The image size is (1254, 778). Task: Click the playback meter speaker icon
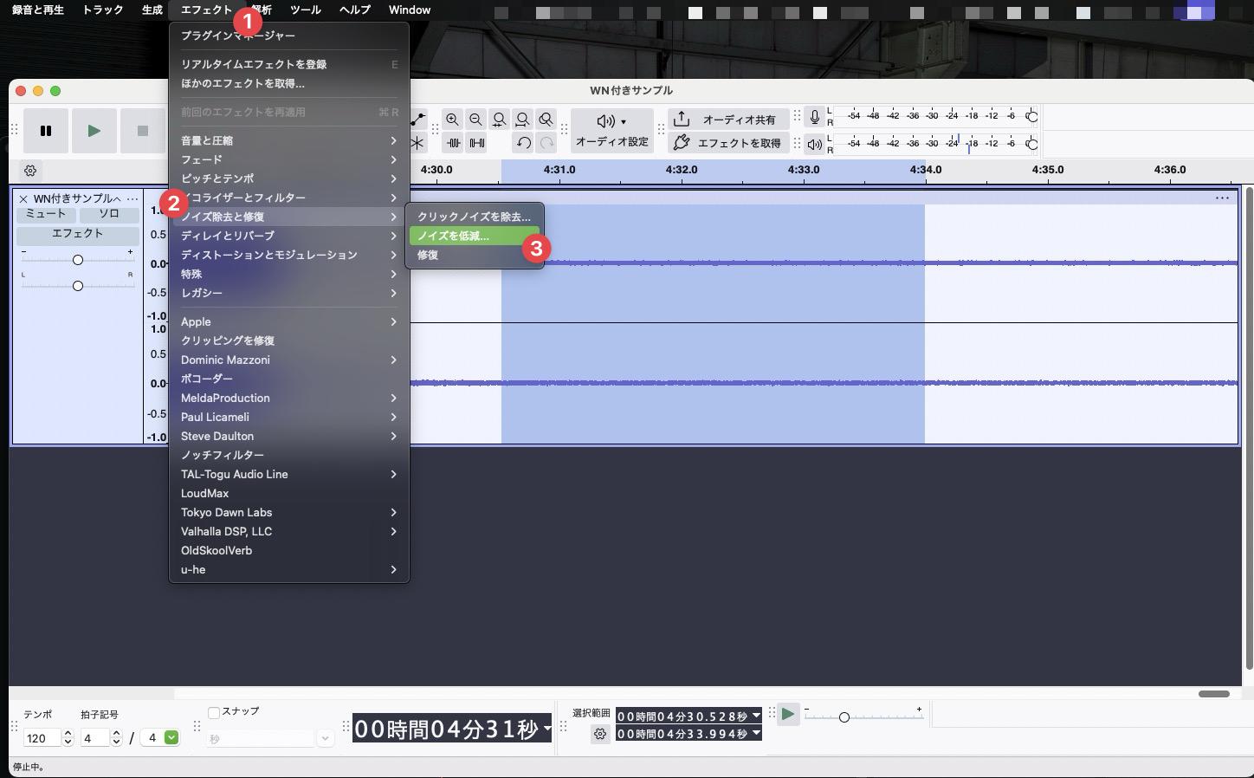point(814,144)
